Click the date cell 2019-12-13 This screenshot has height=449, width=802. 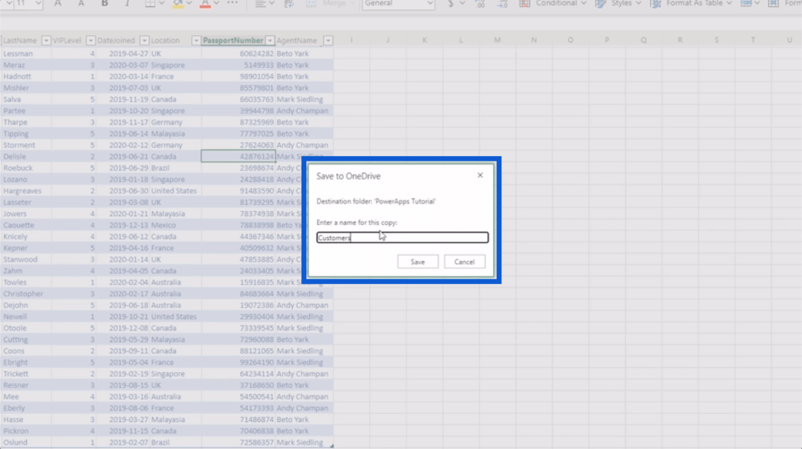coord(122,225)
